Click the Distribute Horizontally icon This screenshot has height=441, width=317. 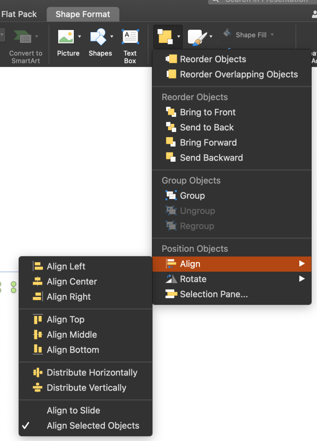[x=38, y=372]
